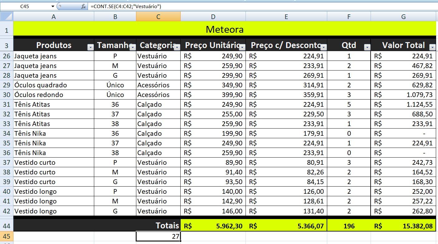Click the Qtd header cell
438x244 pixels.
[349, 45]
